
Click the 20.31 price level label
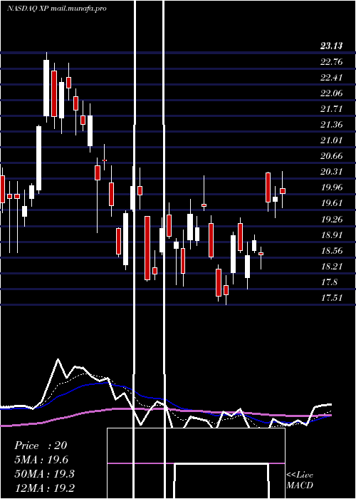(331, 172)
